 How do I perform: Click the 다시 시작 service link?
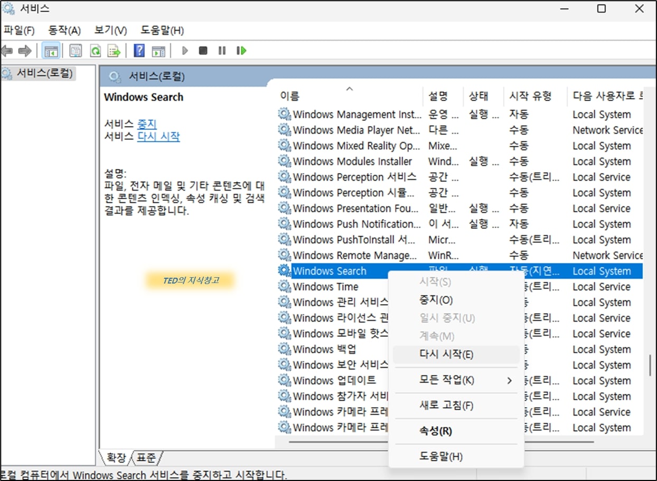pyautogui.click(x=158, y=136)
